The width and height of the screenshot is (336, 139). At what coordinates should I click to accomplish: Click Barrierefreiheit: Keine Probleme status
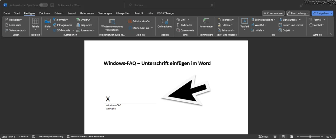(85, 136)
